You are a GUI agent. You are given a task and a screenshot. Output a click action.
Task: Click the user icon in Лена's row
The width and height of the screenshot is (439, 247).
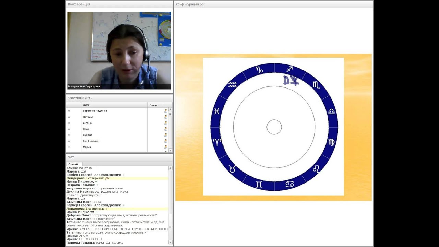pyautogui.click(x=166, y=129)
